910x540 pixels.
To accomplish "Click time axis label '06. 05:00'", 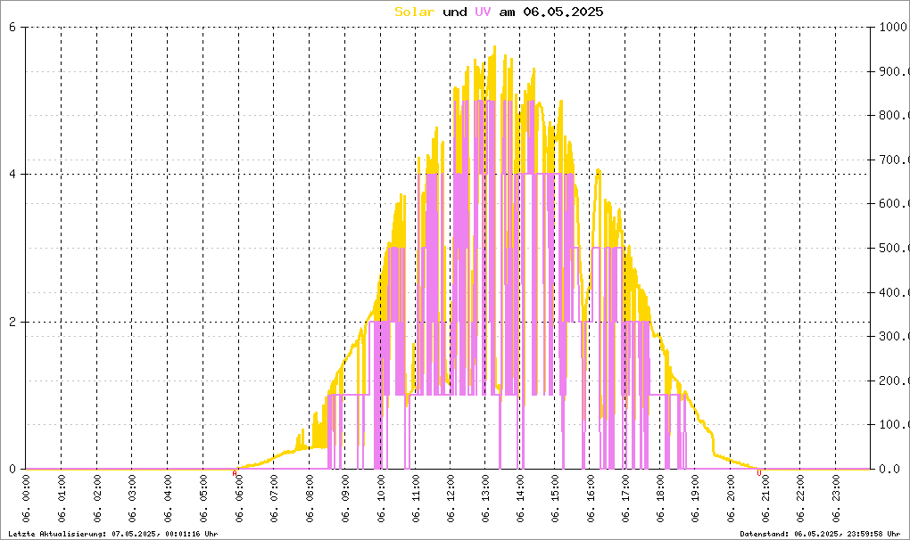I will (x=203, y=498).
